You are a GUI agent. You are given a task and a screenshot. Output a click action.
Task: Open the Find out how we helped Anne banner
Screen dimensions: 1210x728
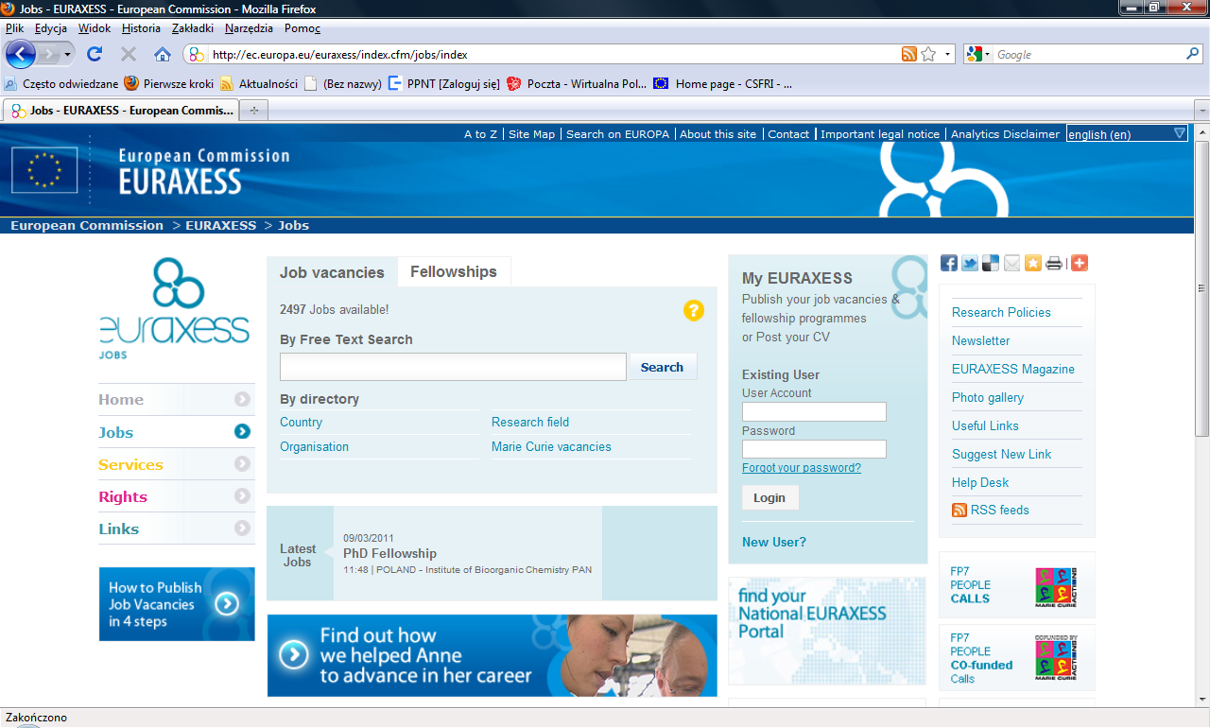492,655
